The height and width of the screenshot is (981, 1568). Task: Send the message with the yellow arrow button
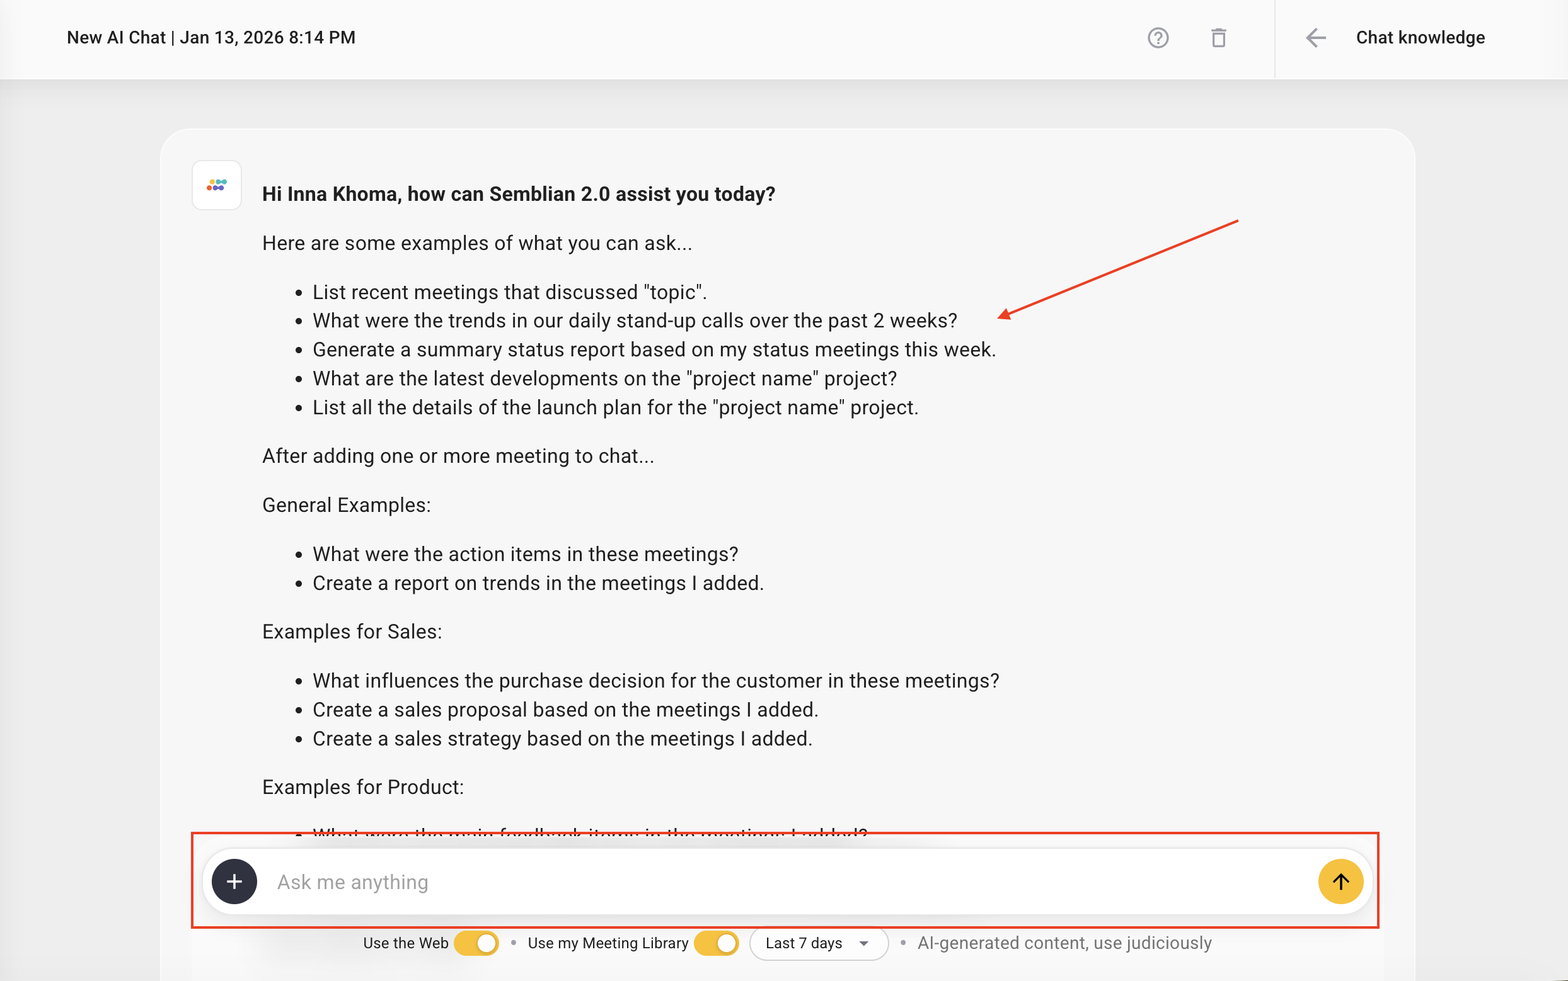pyautogui.click(x=1340, y=881)
